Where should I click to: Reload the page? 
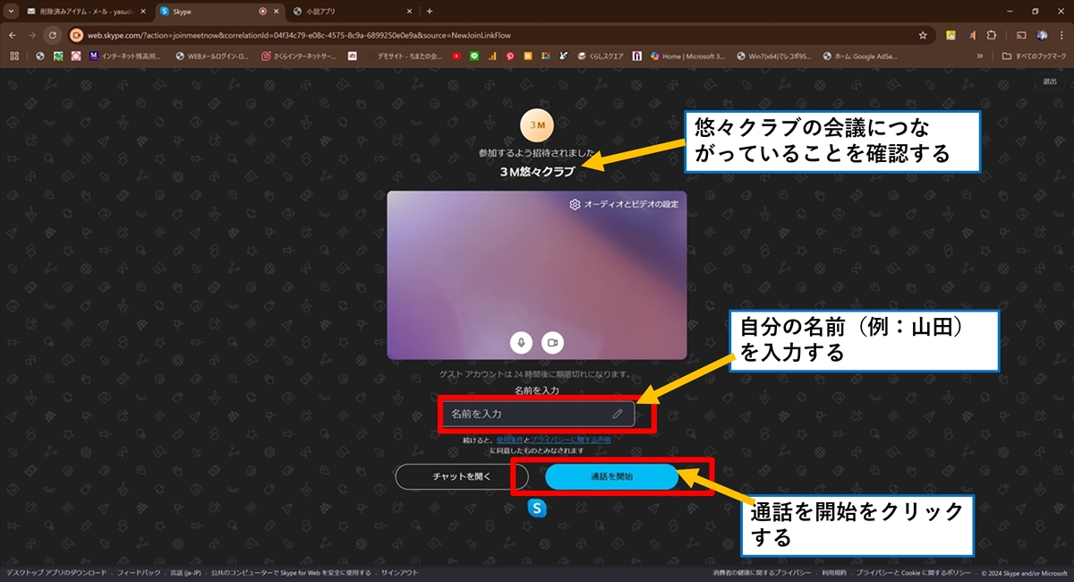52,35
